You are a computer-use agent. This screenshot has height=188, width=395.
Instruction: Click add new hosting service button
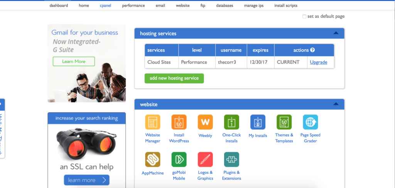pos(174,78)
